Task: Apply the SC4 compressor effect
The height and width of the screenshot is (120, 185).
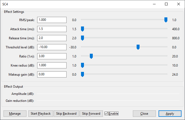Action: (x=170, y=114)
